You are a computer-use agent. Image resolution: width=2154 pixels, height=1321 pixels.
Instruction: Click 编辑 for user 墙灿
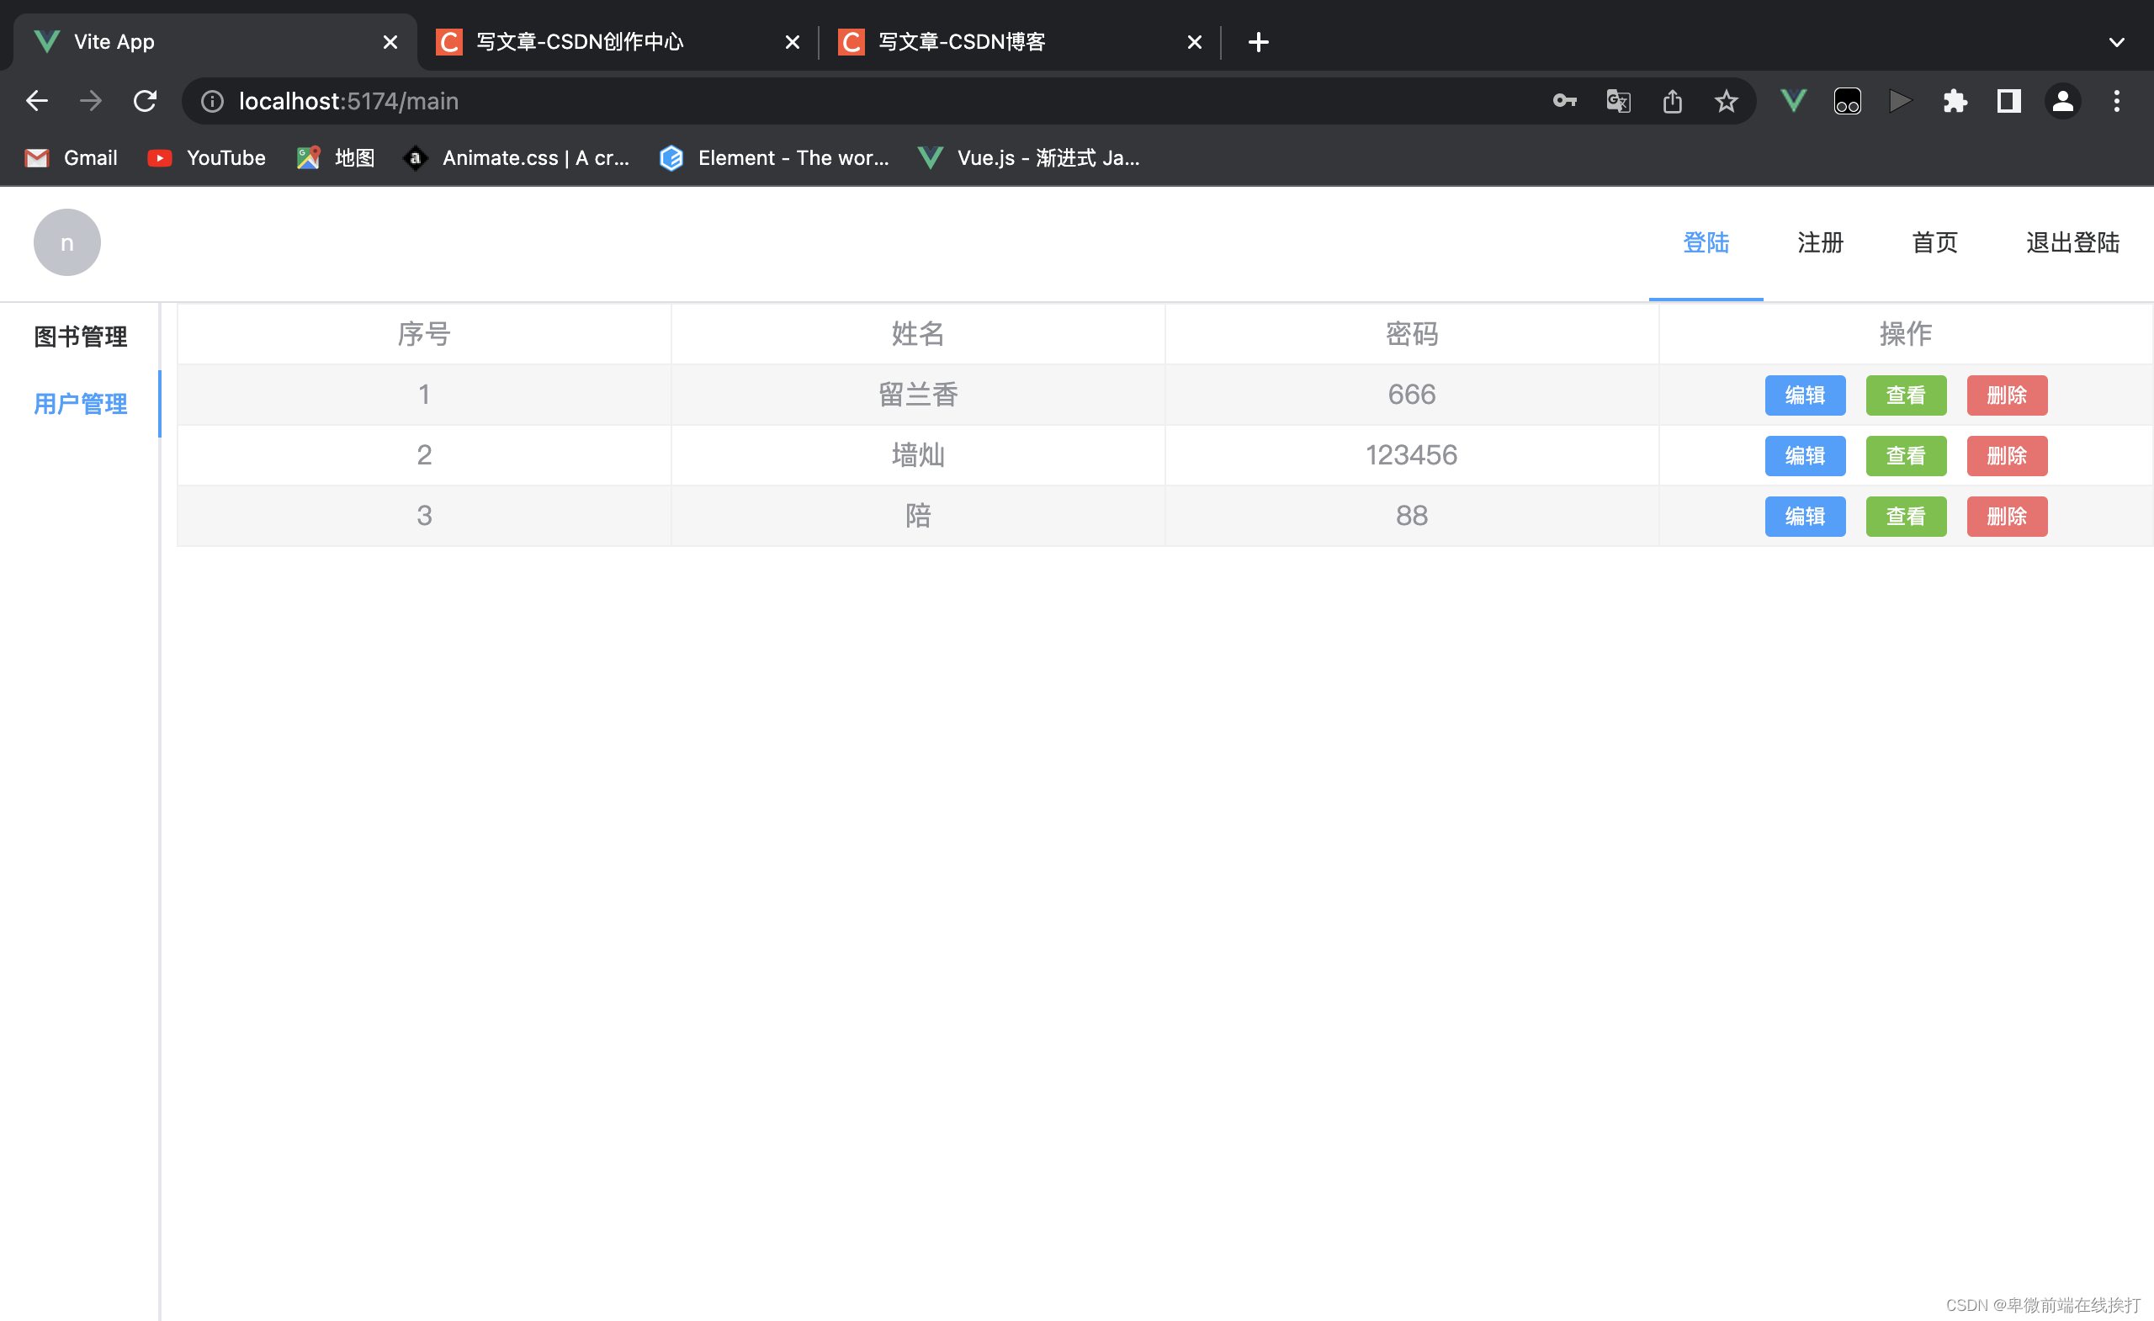coord(1804,455)
